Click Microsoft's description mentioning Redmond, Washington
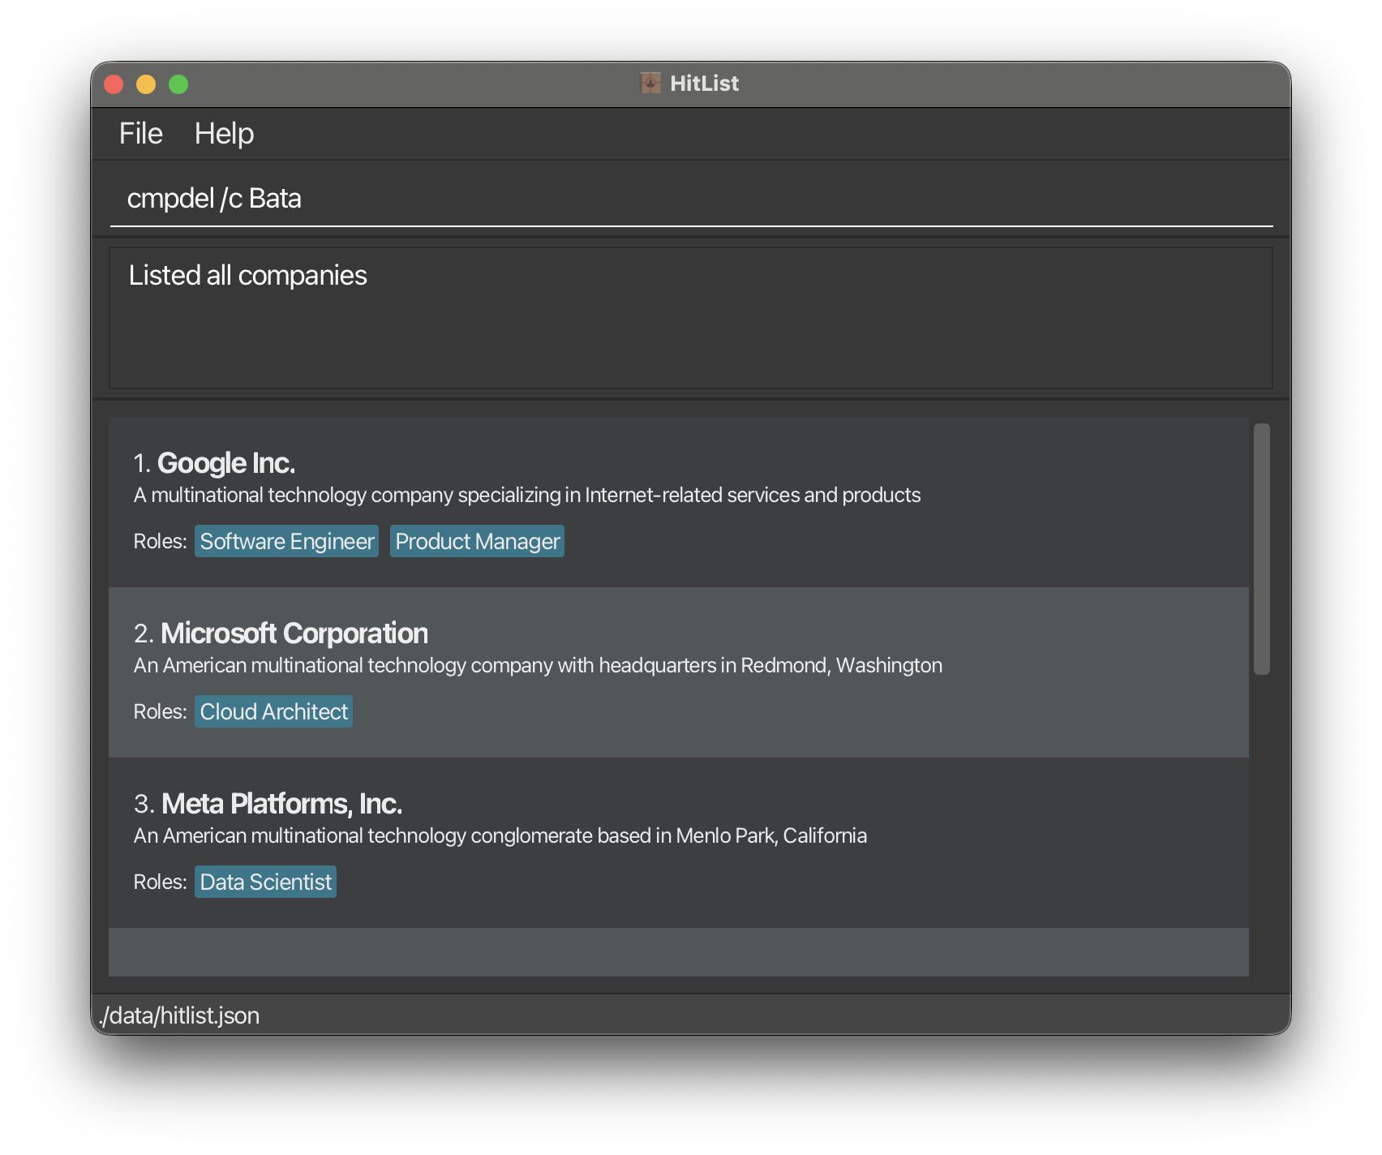This screenshot has height=1155, width=1382. click(x=538, y=666)
